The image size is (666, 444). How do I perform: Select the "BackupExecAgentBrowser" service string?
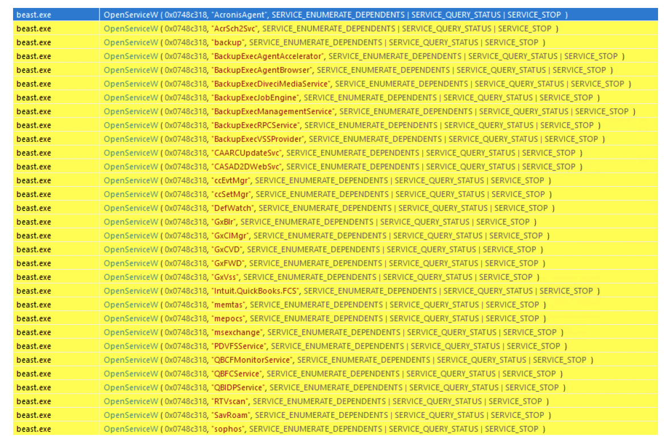point(262,70)
